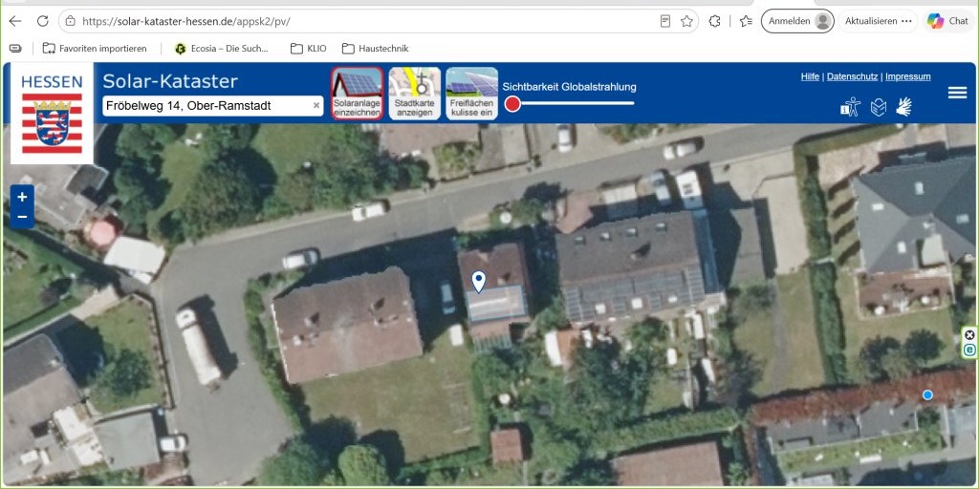Zoom in on the map with plus
The height and width of the screenshot is (489, 979).
(x=23, y=197)
